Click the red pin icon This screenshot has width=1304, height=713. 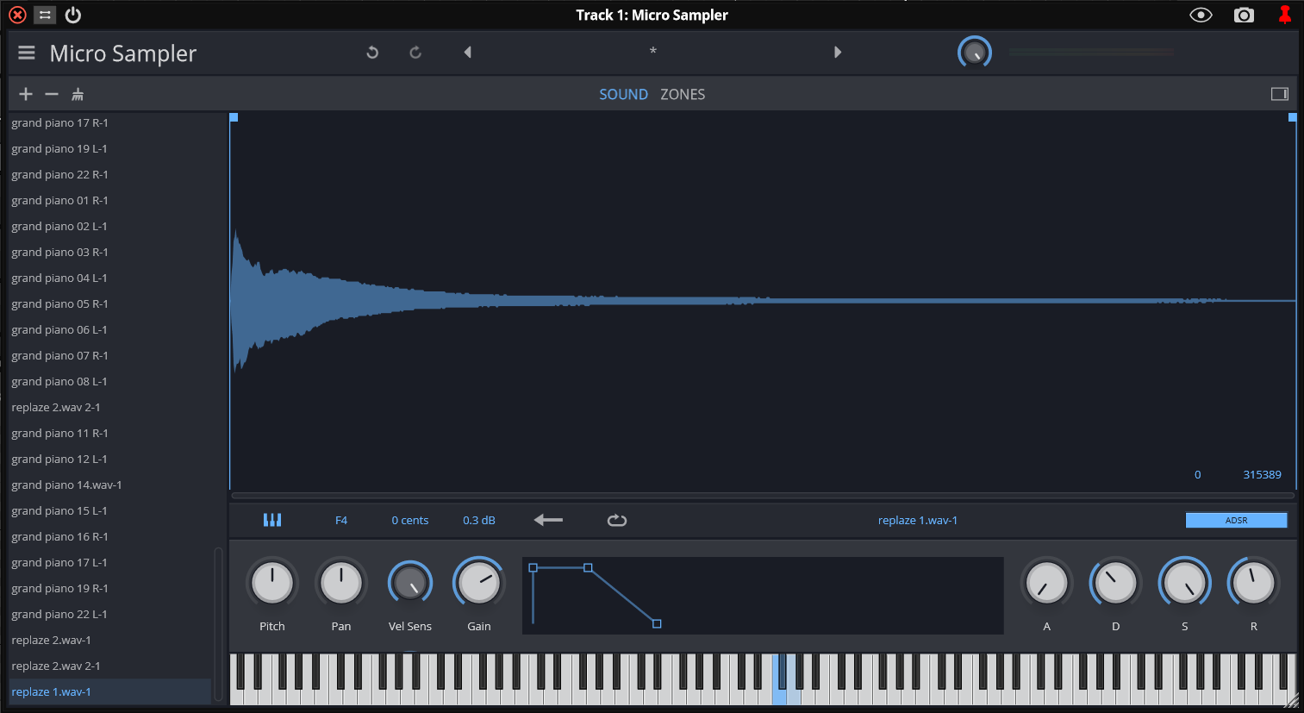tap(1284, 16)
